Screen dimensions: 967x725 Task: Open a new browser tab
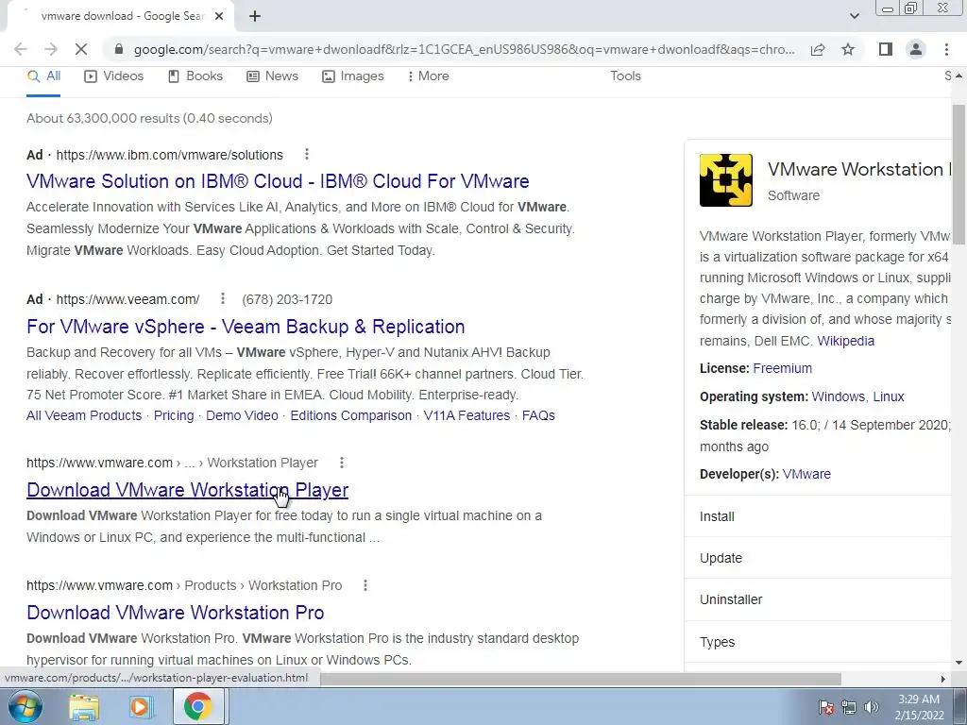click(255, 16)
